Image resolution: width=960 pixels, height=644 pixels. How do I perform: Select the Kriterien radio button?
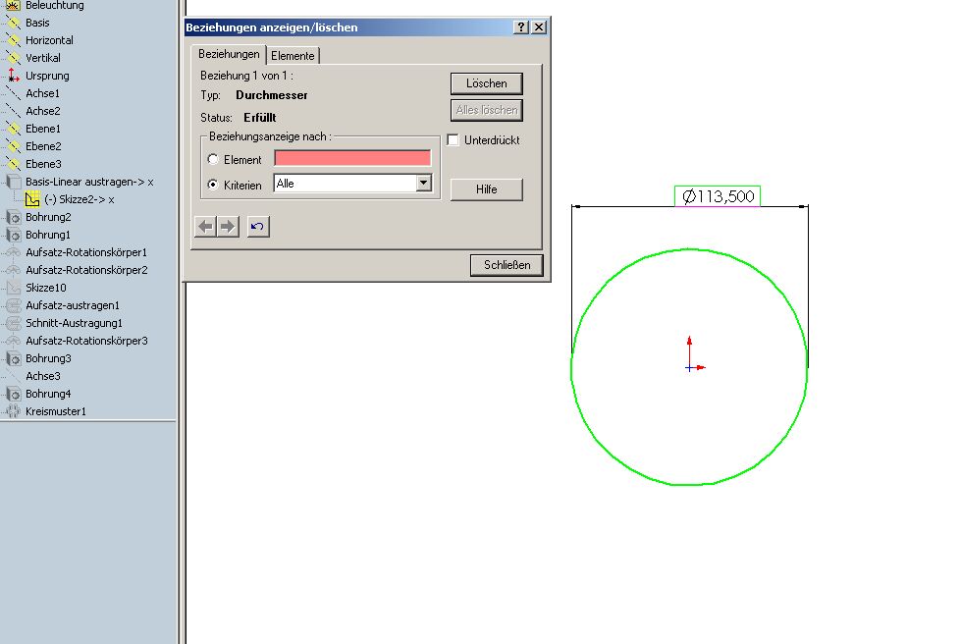[213, 185]
